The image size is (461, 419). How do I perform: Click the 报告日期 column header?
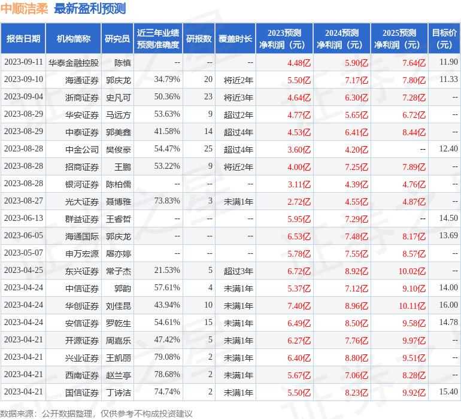[23, 38]
